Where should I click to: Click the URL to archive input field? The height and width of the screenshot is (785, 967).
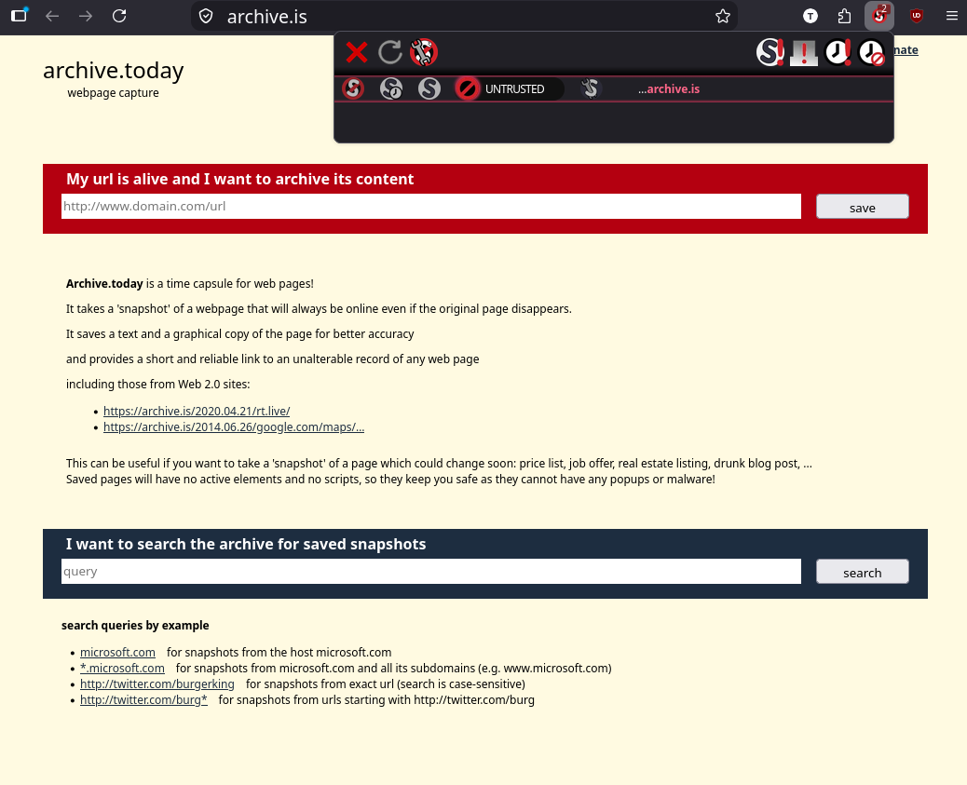(431, 206)
